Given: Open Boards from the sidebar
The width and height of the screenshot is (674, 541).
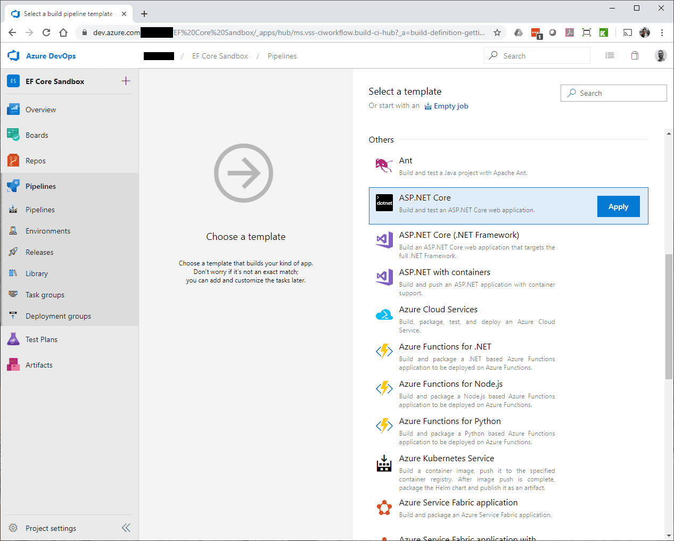Looking at the screenshot, I should pos(37,135).
